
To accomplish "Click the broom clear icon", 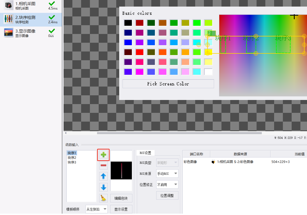I will (x=103, y=198).
